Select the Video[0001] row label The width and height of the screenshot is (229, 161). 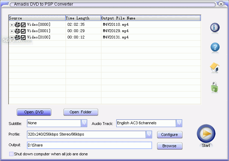point(39,31)
